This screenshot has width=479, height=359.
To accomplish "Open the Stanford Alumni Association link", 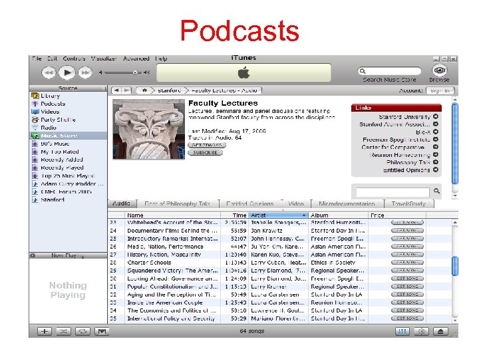I will coord(395,124).
